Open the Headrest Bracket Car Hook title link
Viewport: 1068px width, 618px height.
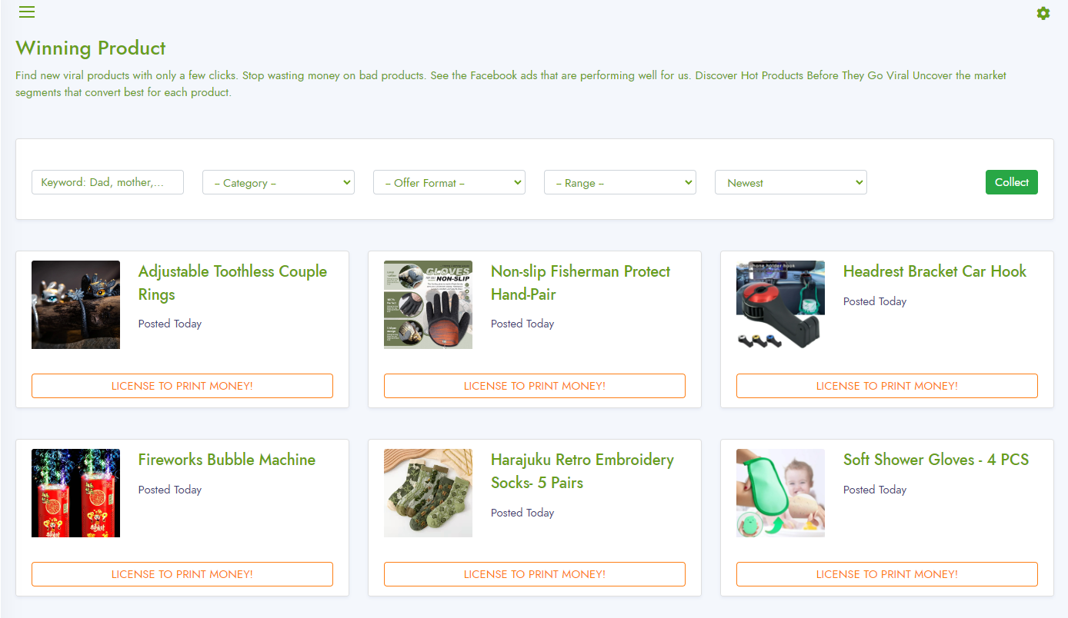tap(935, 271)
